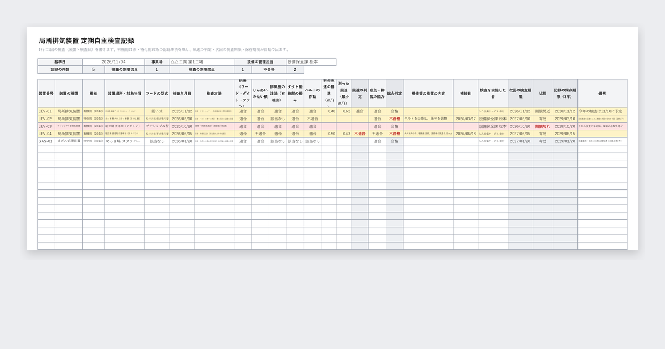Screen dimensions: 665x349
Task: Click the 根拠 column header
Action: point(93,94)
